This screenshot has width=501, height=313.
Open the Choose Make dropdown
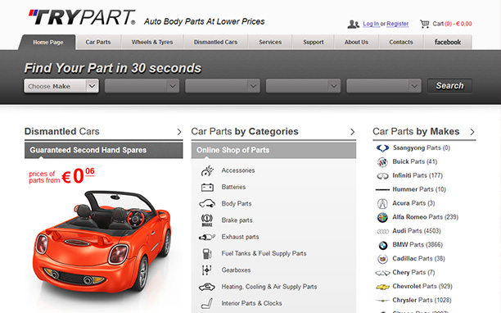point(61,86)
